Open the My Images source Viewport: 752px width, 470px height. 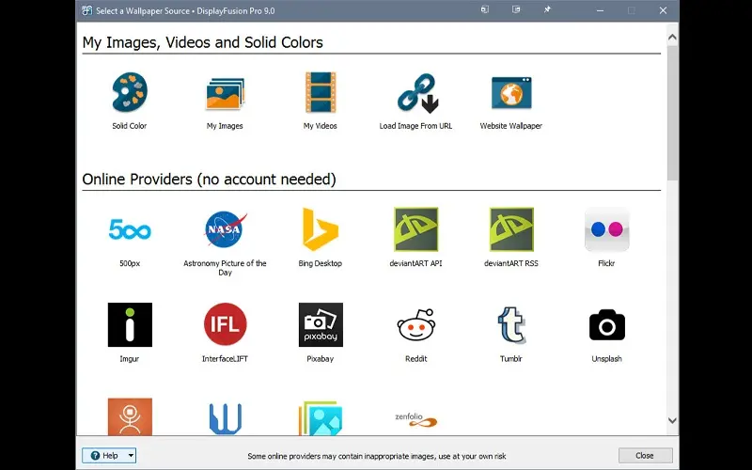(225, 94)
